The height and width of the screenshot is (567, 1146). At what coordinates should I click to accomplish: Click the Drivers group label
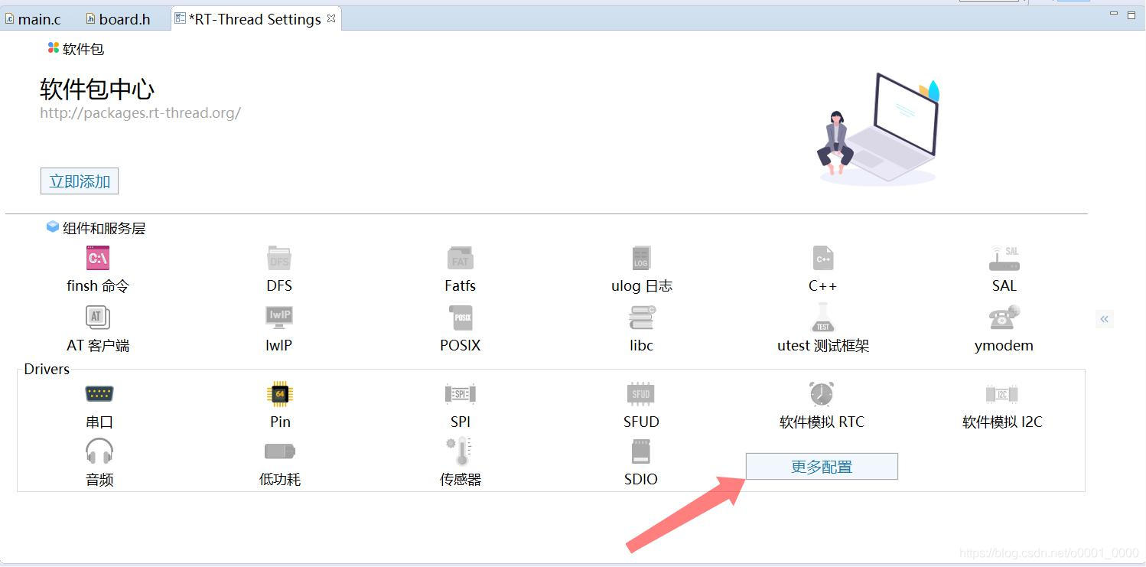click(x=47, y=370)
